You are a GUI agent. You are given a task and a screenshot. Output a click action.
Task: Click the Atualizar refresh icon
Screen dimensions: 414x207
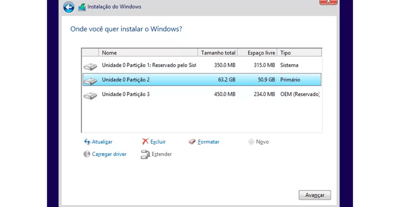coord(87,142)
